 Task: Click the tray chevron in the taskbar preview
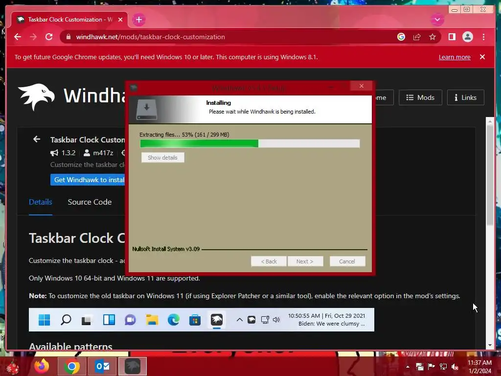pyautogui.click(x=239, y=320)
